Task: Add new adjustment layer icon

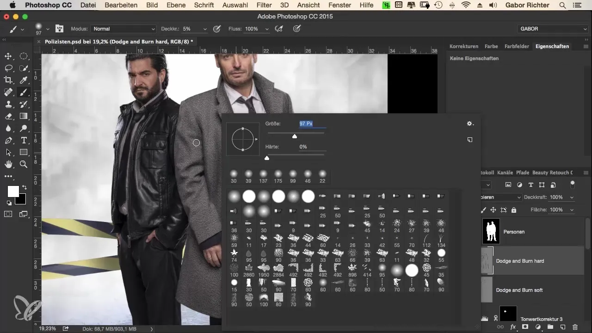Action: (x=538, y=327)
